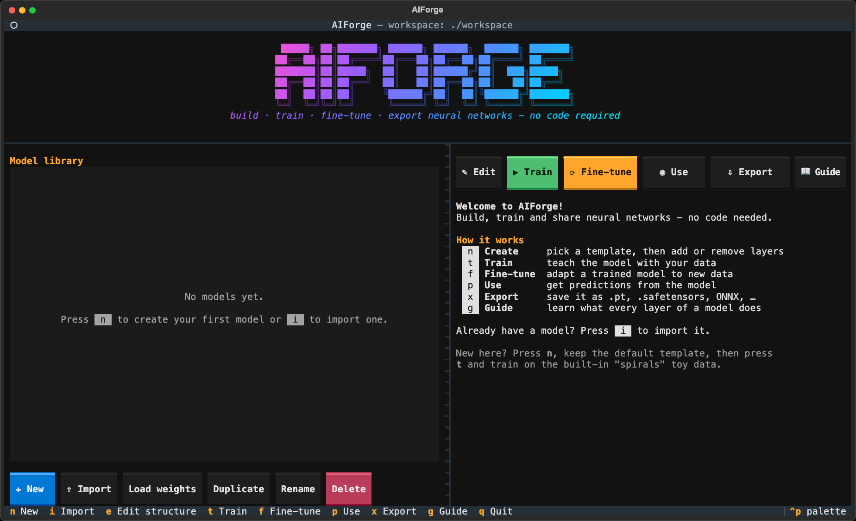856x521 pixels.
Task: Click the 't Train' footer shortcut
Action: coord(227,511)
